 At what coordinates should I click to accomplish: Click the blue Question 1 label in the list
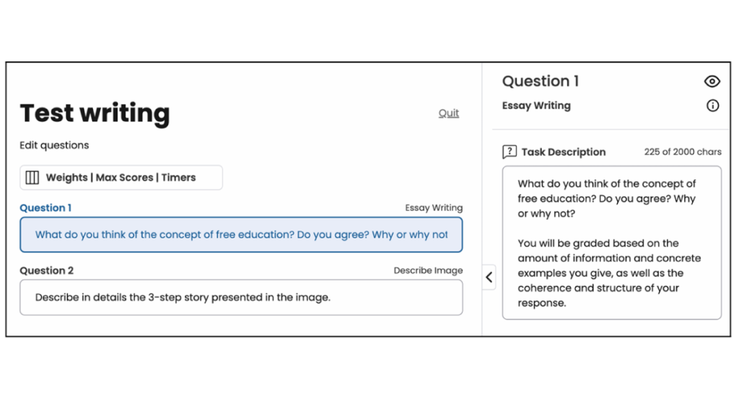45,208
